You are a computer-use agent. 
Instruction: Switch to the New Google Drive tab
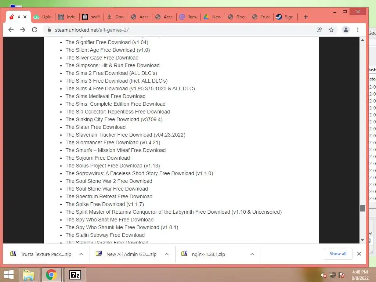[x=213, y=17]
